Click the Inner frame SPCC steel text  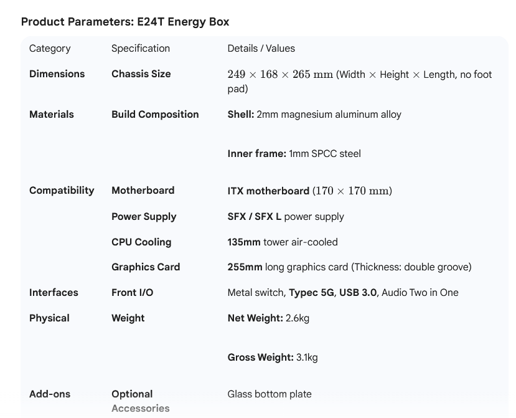coord(294,153)
